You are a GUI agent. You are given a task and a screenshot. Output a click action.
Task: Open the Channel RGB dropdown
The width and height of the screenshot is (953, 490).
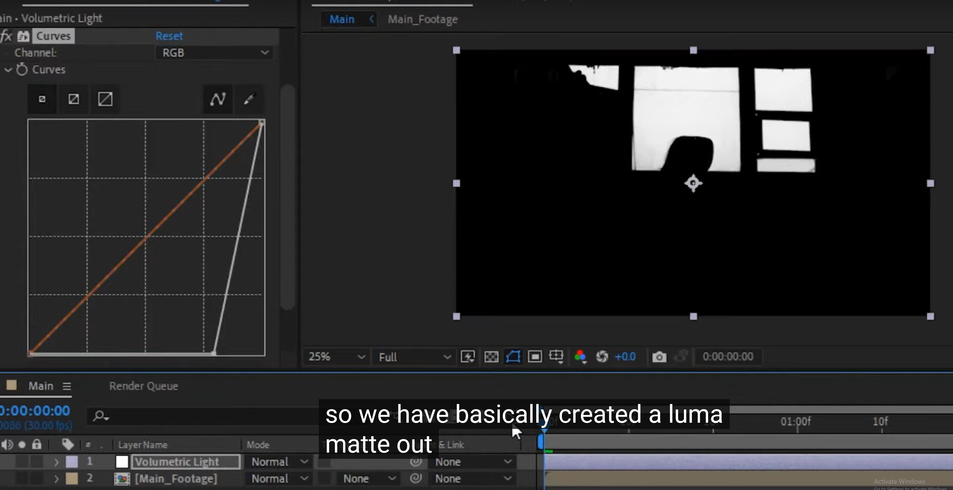[214, 52]
